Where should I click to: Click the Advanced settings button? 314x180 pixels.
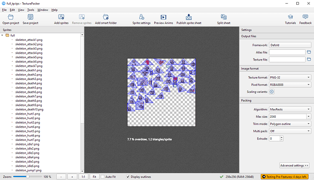click(x=294, y=165)
